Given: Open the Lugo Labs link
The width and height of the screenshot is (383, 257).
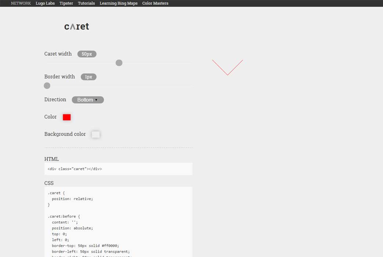Looking at the screenshot, I should click(45, 3).
